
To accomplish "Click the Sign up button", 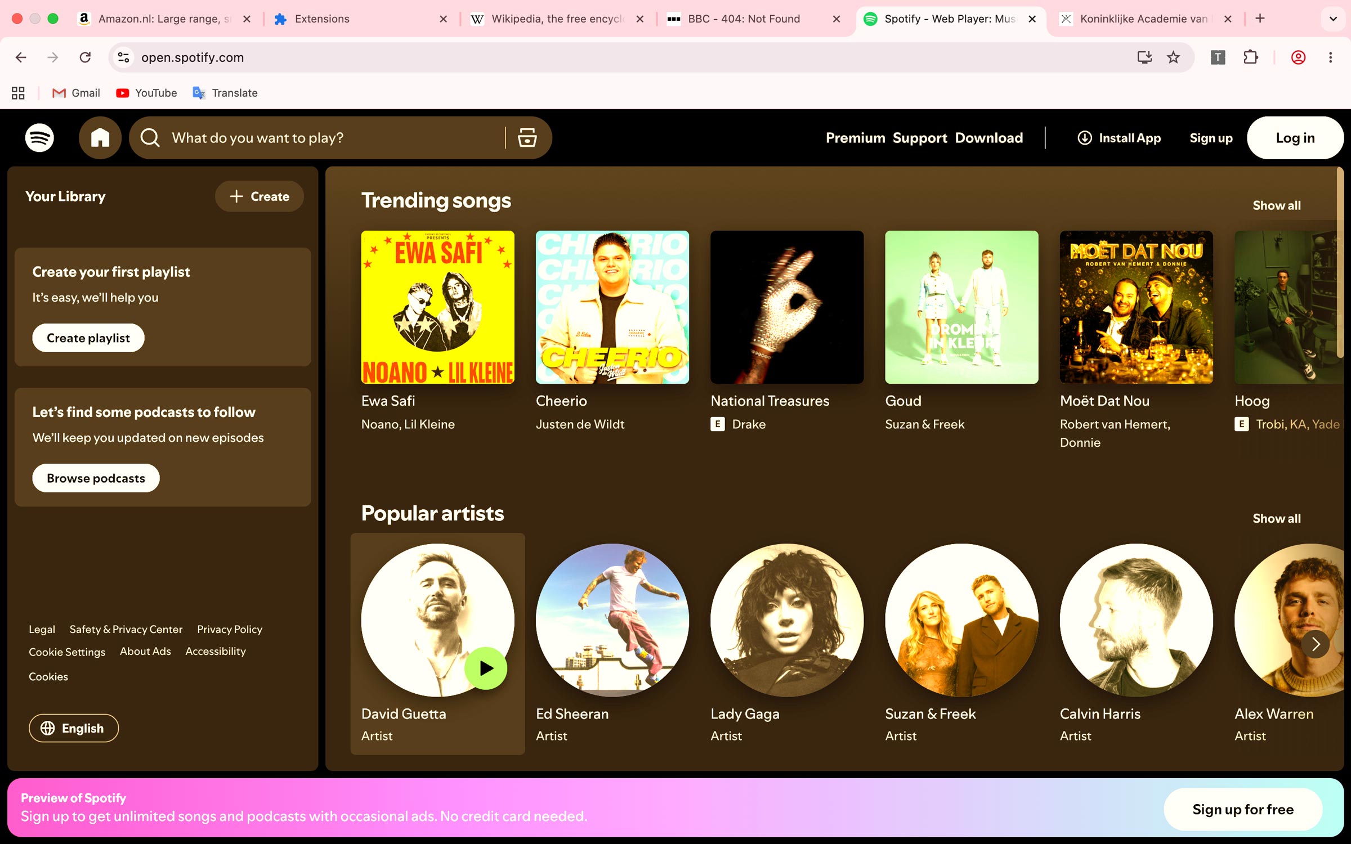I will pos(1211,138).
